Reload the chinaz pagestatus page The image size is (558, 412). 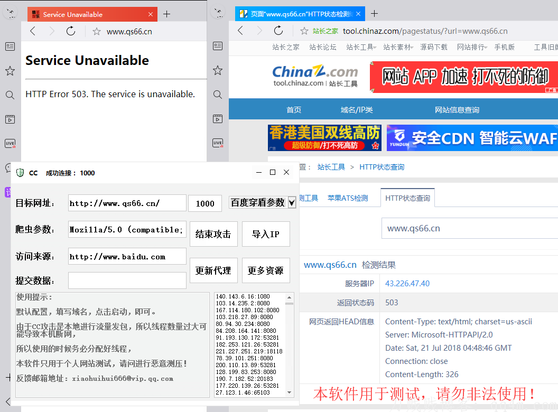278,31
